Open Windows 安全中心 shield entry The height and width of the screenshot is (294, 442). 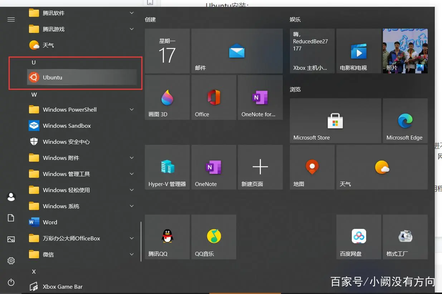coord(82,142)
